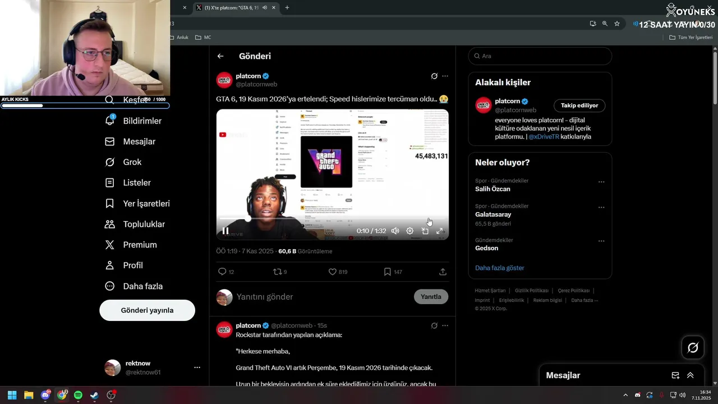
Task: Click the reply icon with 12 replies
Action: [222, 272]
